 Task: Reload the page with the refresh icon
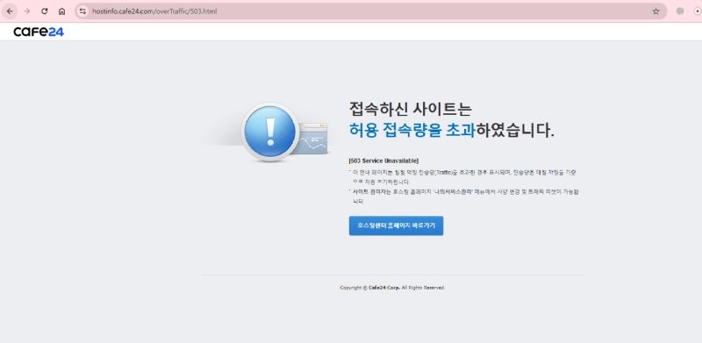[x=45, y=11]
